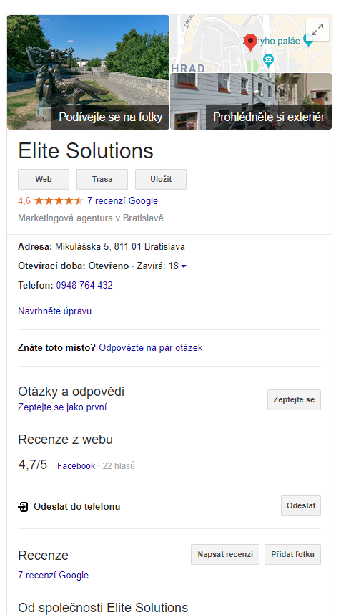Open the Podívejte se na fotky thumbnail
The width and height of the screenshot is (346, 615).
point(88,72)
